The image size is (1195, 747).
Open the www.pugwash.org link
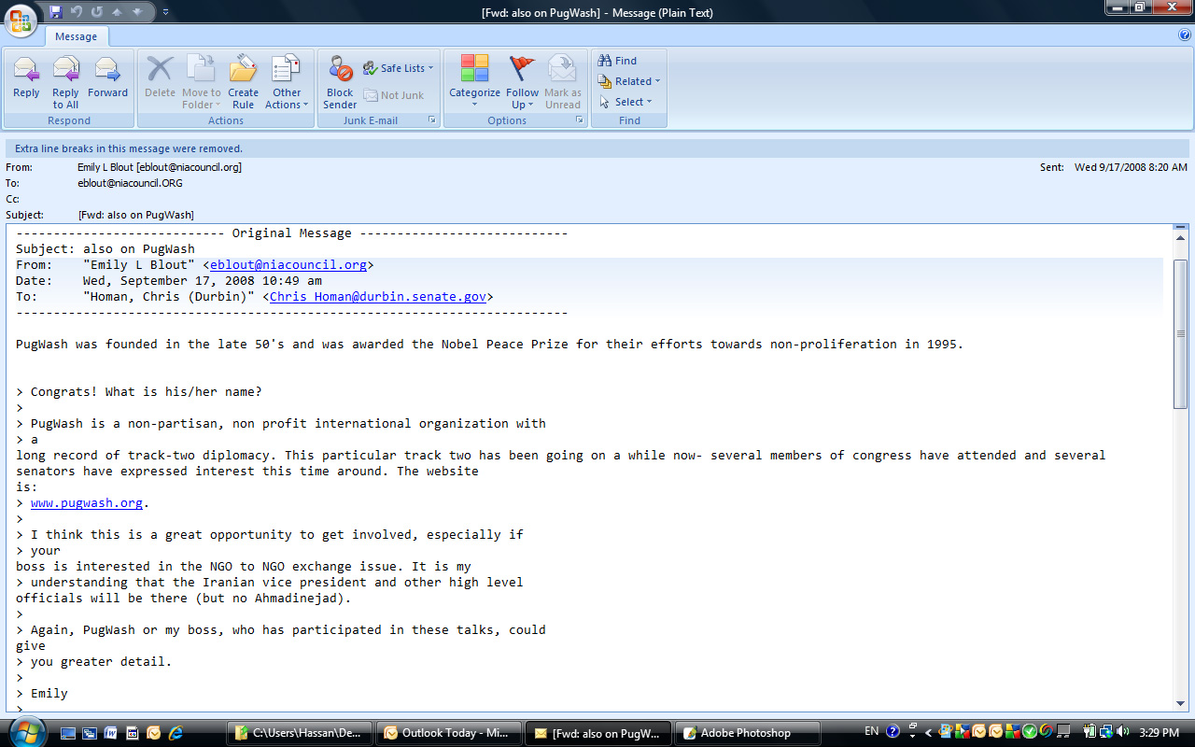87,503
